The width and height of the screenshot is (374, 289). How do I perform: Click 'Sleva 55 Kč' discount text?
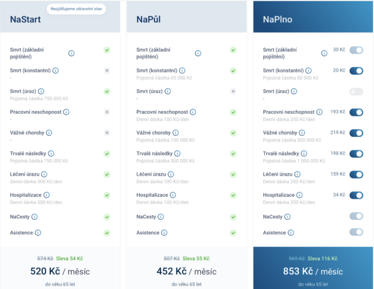pos(196,258)
